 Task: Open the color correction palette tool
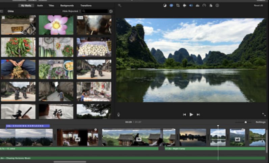coord(171,5)
